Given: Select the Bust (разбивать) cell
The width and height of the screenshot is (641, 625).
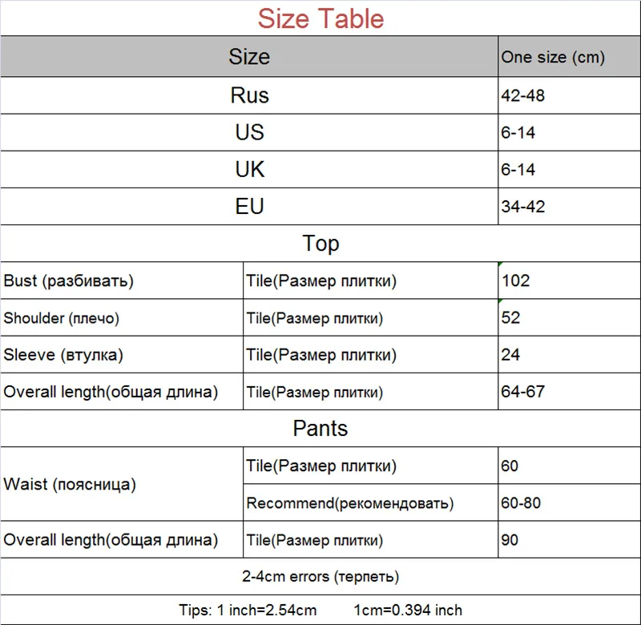Looking at the screenshot, I should coord(122,280).
